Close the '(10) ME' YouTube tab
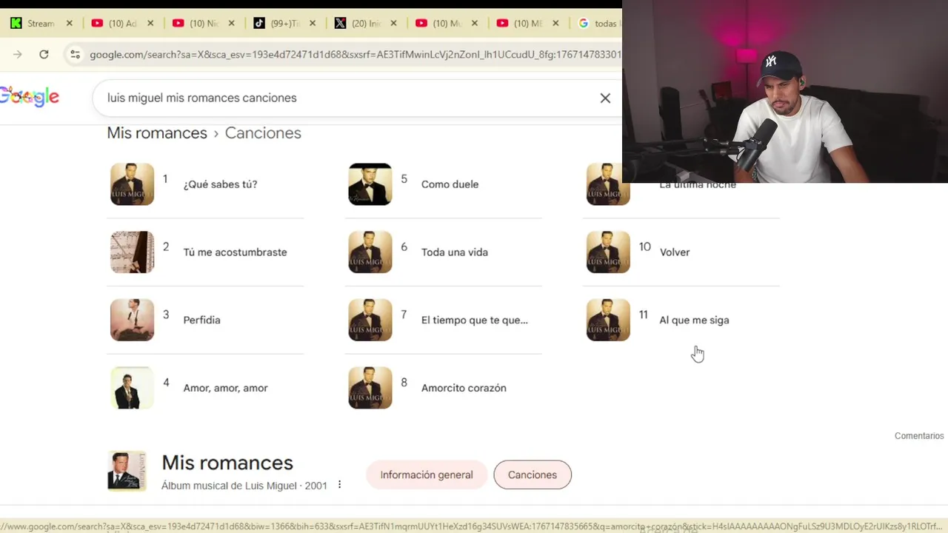This screenshot has width=948, height=533. pyautogui.click(x=555, y=24)
